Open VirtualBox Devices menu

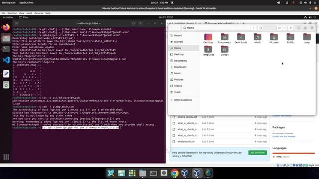[x=39, y=13]
